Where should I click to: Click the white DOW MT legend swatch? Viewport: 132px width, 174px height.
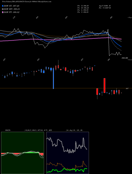[3, 9]
